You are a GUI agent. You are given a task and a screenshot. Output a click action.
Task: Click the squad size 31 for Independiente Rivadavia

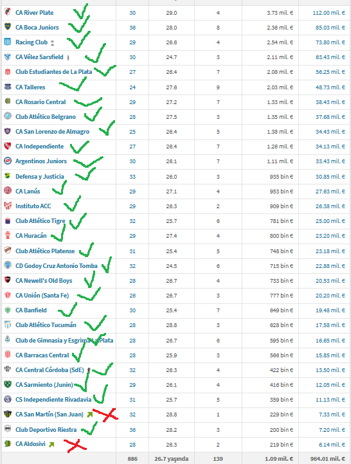(x=132, y=400)
